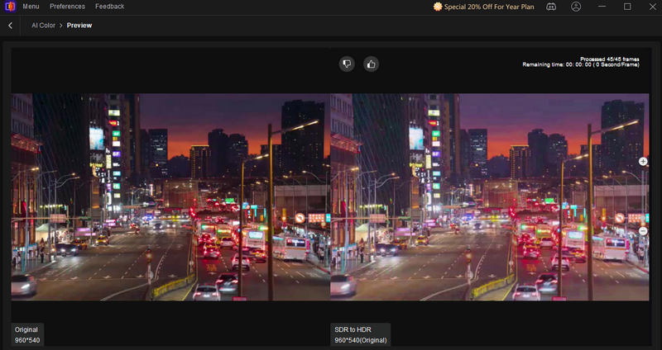Click the zoom slider track between plus and minus
This screenshot has height=350, width=662.
643,196
